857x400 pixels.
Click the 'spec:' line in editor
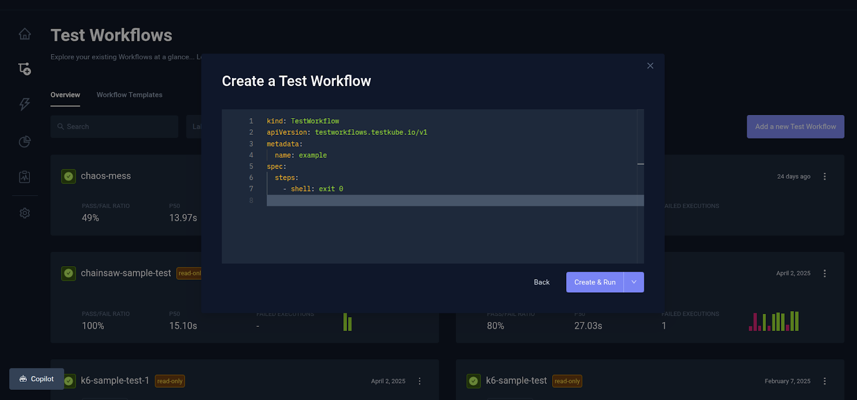click(x=276, y=166)
